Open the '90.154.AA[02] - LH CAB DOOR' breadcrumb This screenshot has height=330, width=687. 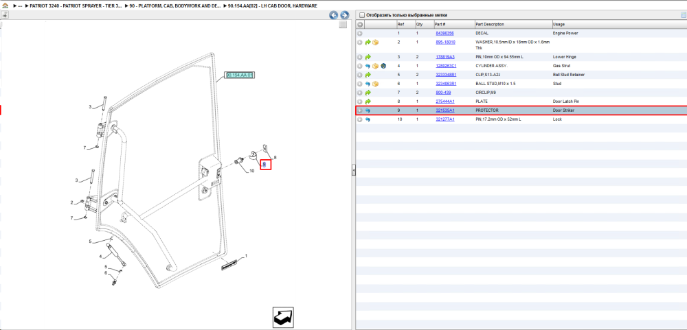click(273, 6)
